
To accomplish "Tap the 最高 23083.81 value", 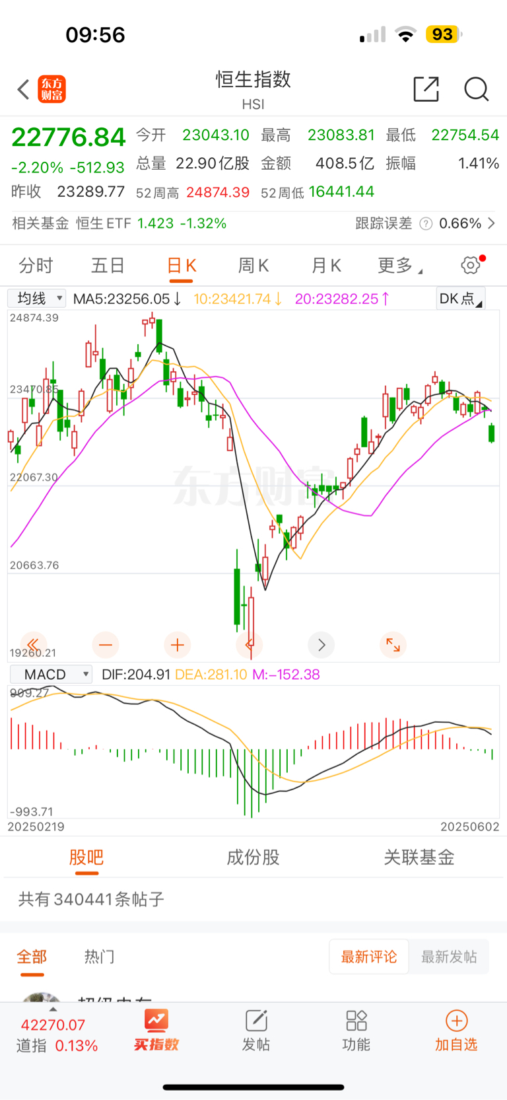I will (x=341, y=135).
